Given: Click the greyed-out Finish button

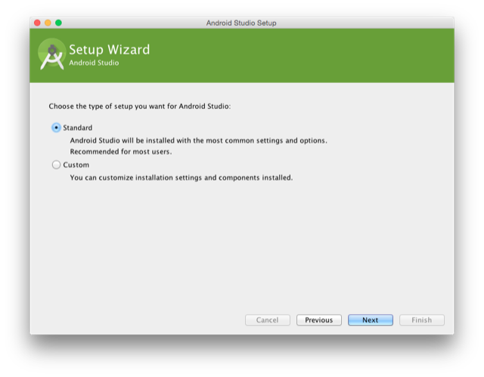Looking at the screenshot, I should pyautogui.click(x=421, y=320).
